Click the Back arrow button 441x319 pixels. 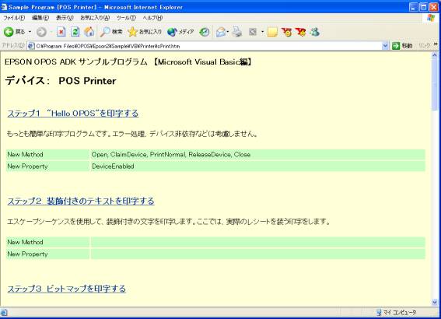9,32
